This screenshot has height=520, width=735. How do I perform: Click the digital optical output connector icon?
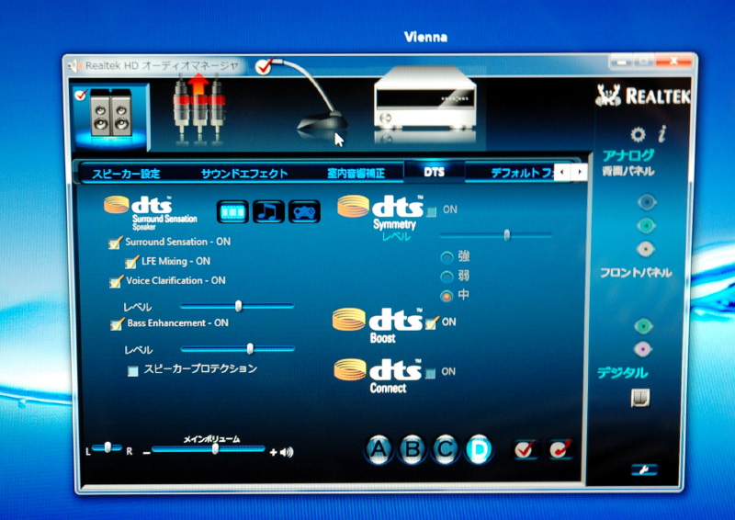[x=640, y=398]
